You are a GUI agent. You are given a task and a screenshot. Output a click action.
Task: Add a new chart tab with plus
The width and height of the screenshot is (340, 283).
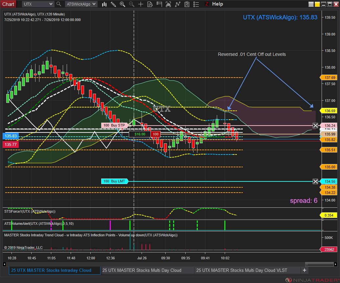pos(305,270)
